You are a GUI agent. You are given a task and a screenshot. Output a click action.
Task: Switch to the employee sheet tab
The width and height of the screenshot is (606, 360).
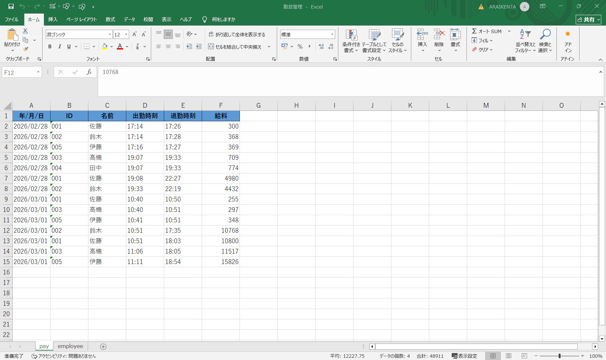pyautogui.click(x=70, y=346)
